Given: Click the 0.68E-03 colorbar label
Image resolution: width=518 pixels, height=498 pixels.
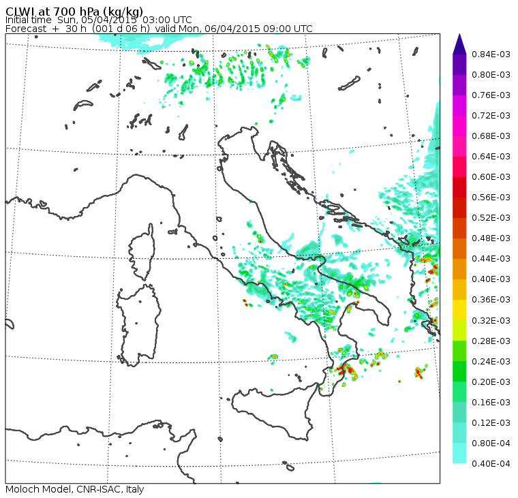Looking at the screenshot, I should [491, 136].
